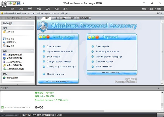Close the 日志窗口 log panel
This screenshot has height=117, width=164.
click(162, 88)
